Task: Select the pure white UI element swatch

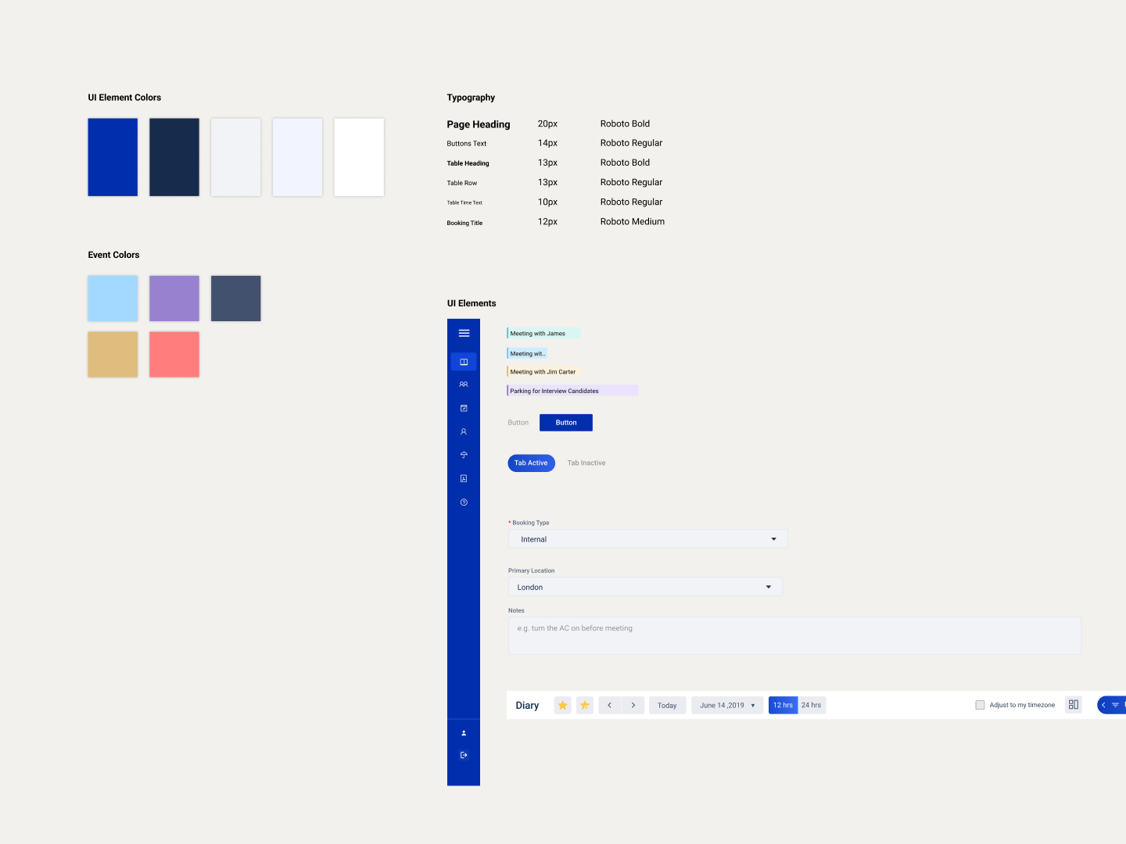Action: click(359, 157)
